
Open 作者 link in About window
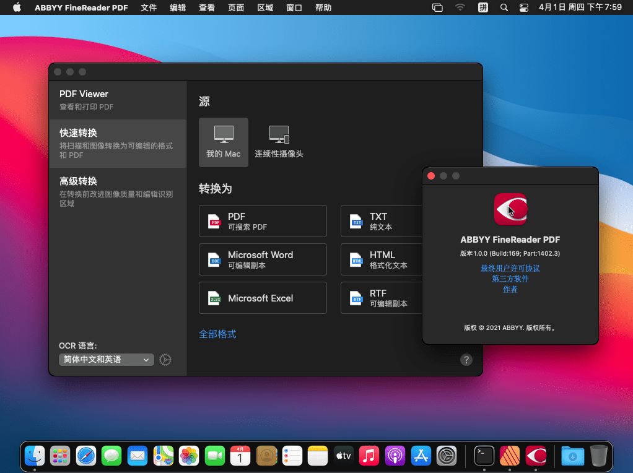510,289
